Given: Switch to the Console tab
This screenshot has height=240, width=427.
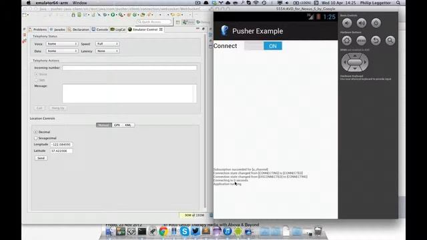Looking at the screenshot, I should point(99,29).
